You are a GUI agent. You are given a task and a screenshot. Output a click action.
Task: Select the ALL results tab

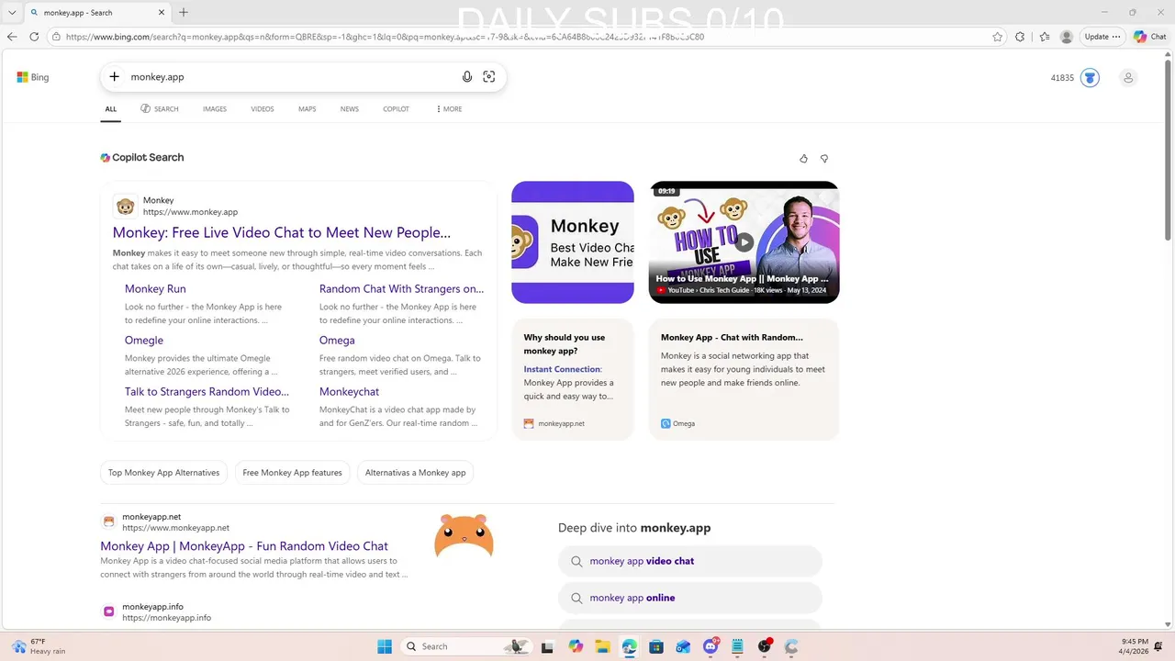(x=111, y=109)
